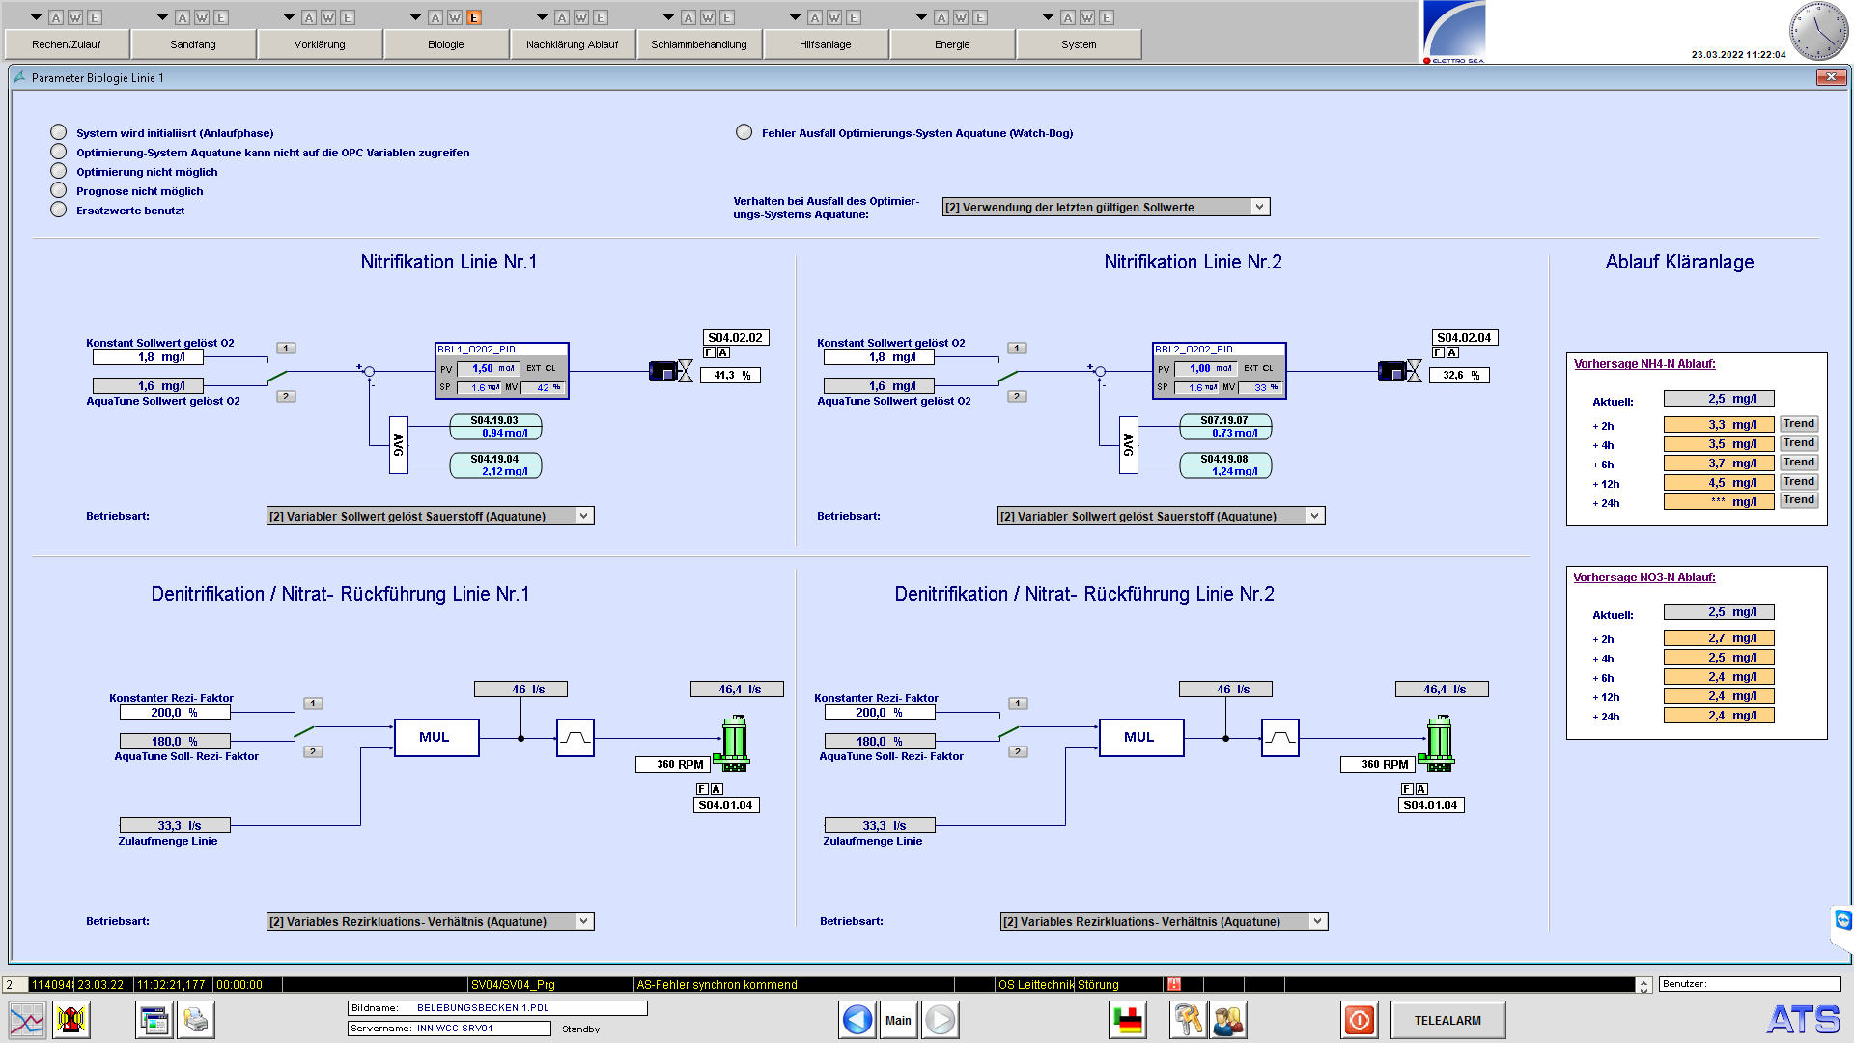Click the blue back navigation arrow

click(x=857, y=1020)
